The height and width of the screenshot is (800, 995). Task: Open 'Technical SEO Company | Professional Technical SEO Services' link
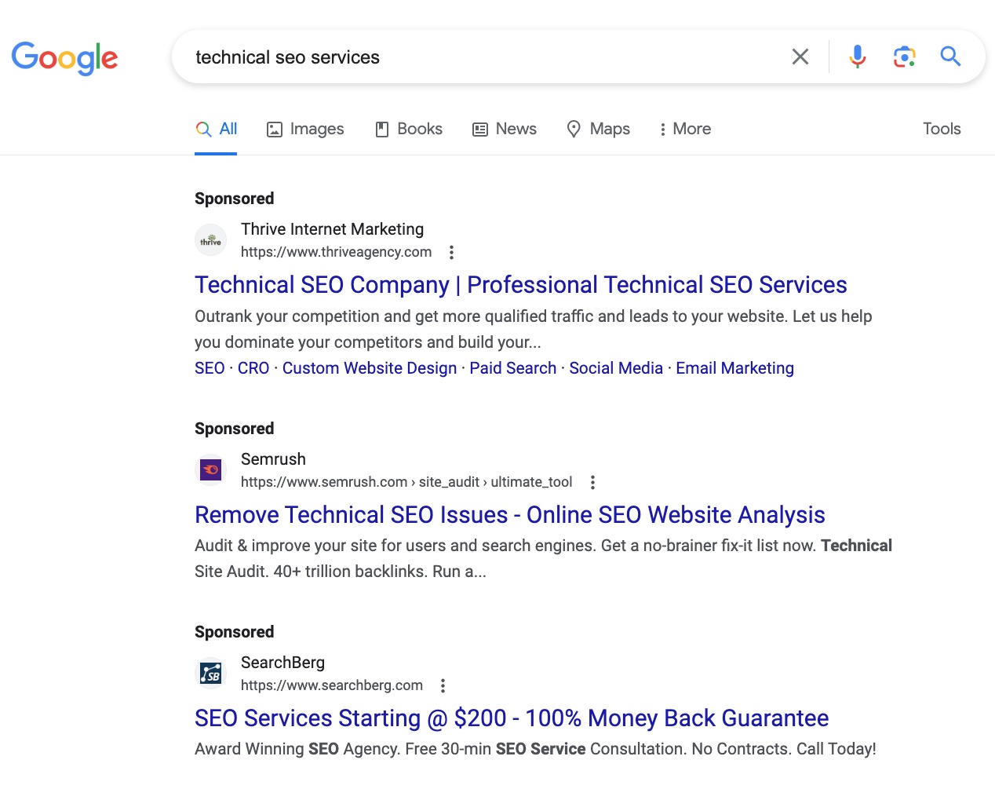(x=521, y=284)
